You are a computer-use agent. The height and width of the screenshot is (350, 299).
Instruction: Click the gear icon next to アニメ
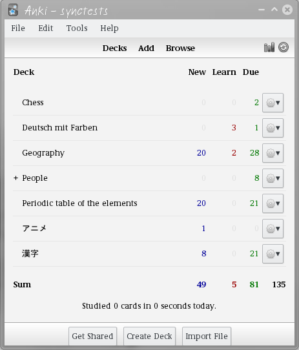[x=273, y=229]
